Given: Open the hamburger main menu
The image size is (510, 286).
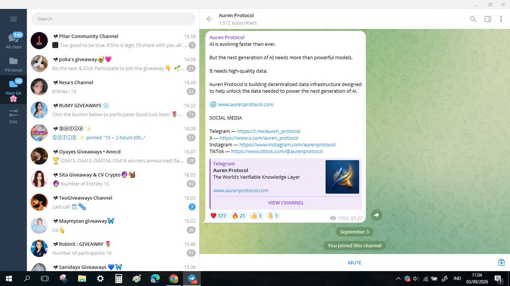Looking at the screenshot, I should [13, 19].
